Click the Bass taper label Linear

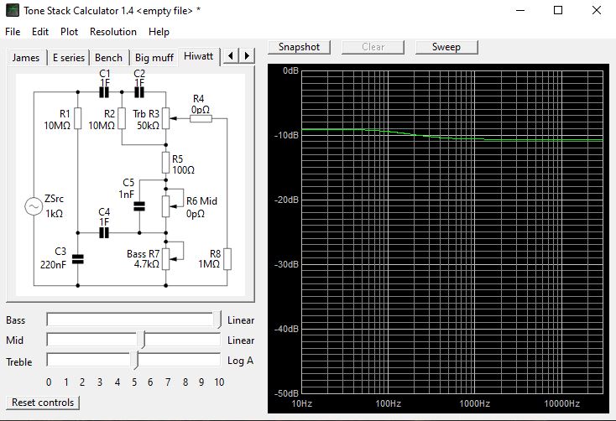click(241, 320)
